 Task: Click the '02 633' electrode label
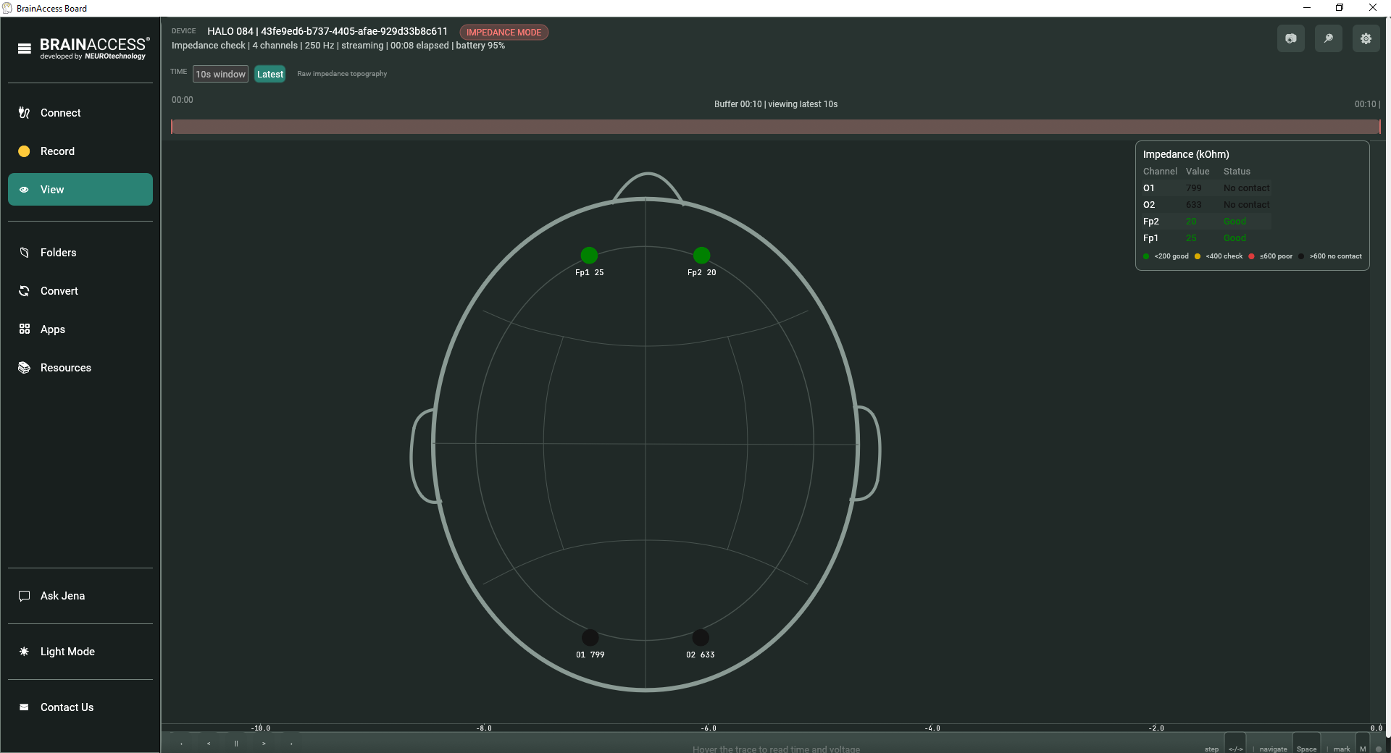(701, 655)
